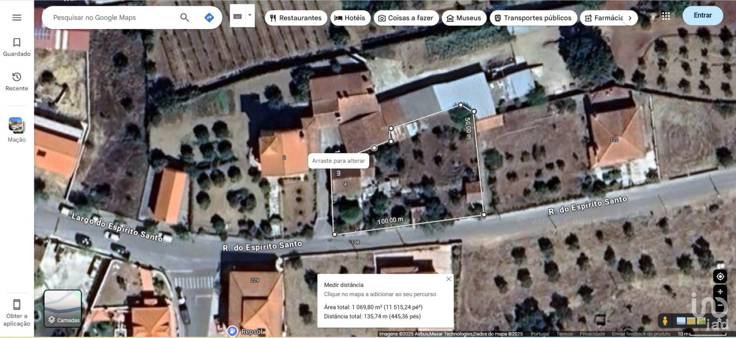Open keyboard input tools dropdown arrow
The width and height of the screenshot is (736, 338).
[x=250, y=16]
